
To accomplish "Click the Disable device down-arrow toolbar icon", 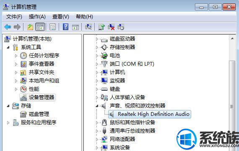I will point(121,27).
